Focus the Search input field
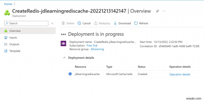This screenshot has height=101, width=204. pyautogui.click(x=26, y=23)
